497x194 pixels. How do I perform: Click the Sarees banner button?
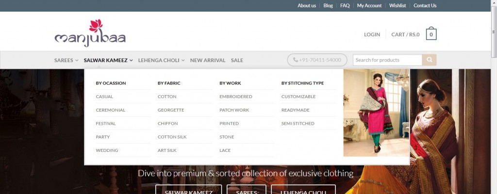coord(246,190)
